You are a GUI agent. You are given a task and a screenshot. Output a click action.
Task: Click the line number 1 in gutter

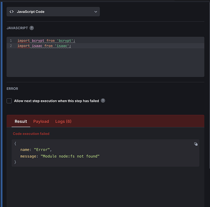[11, 41]
